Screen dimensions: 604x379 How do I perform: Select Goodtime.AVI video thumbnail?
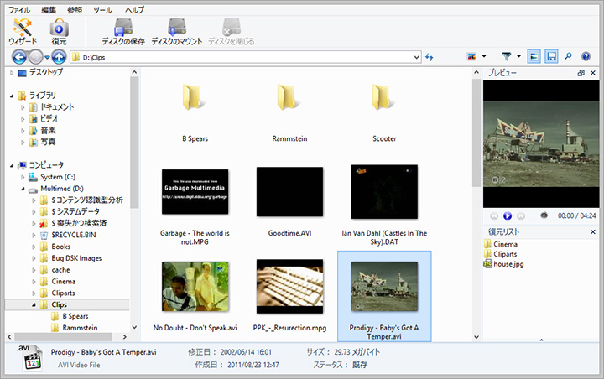click(x=289, y=191)
